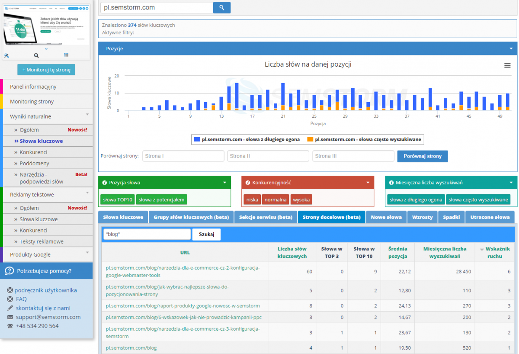519x354 pixels.
Task: Open the Nowe słowa tab
Action: 386,217
